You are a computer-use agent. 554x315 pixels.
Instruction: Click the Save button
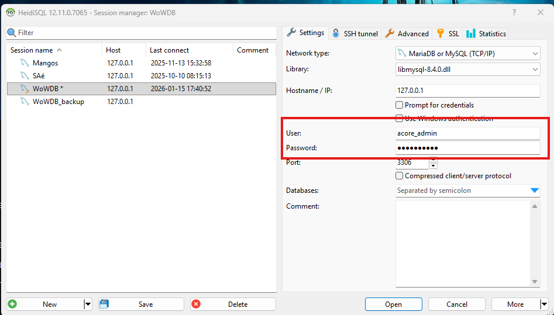[142, 304]
